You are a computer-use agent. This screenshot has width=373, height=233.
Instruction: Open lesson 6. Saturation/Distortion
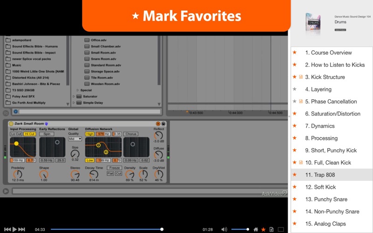(332, 114)
